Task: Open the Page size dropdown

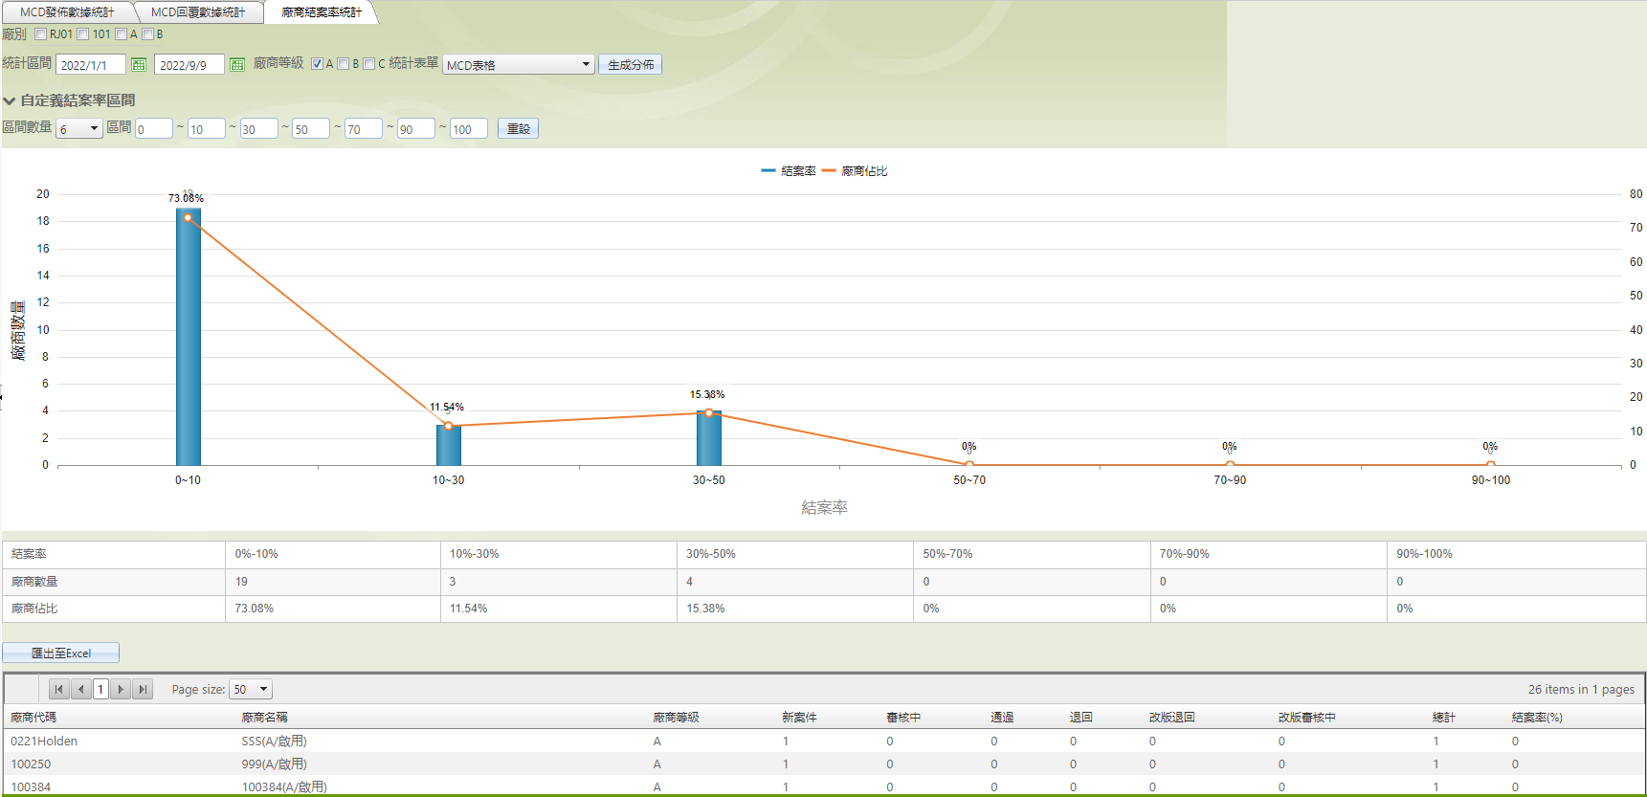Action: [251, 689]
